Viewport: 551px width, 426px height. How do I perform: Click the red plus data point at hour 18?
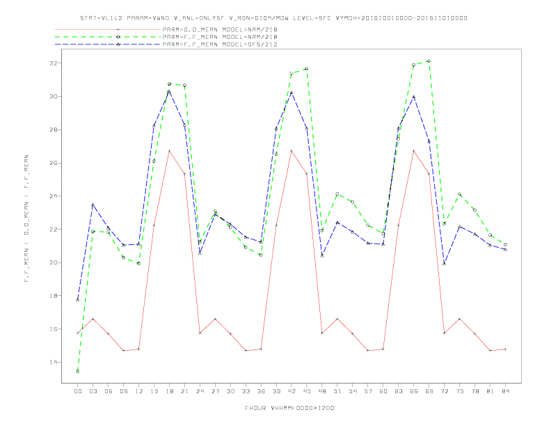click(x=169, y=151)
